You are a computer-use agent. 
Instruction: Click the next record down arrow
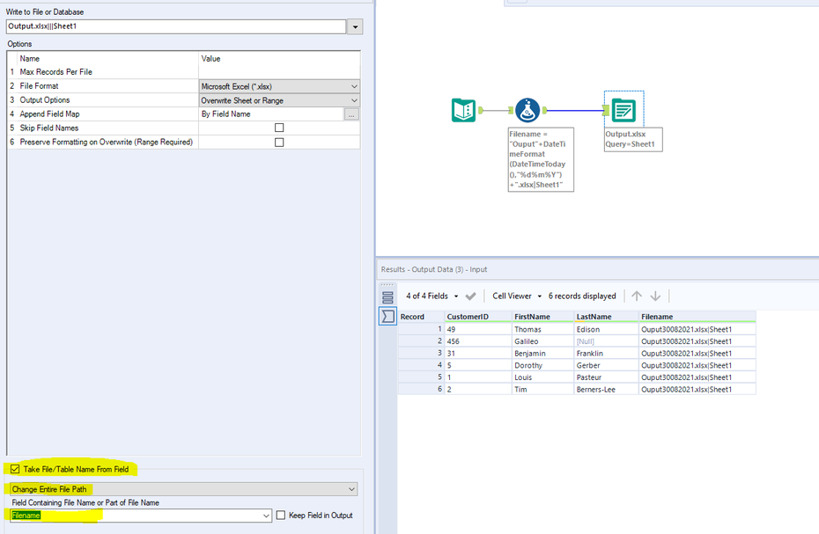point(655,296)
